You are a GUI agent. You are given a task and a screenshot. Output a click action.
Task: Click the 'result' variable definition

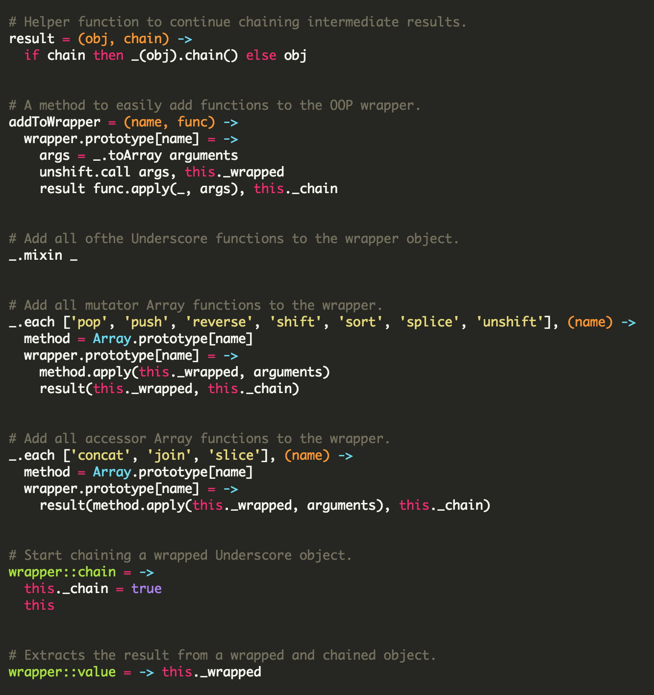32,39
